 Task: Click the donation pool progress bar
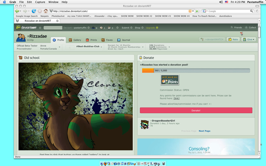(196, 70)
